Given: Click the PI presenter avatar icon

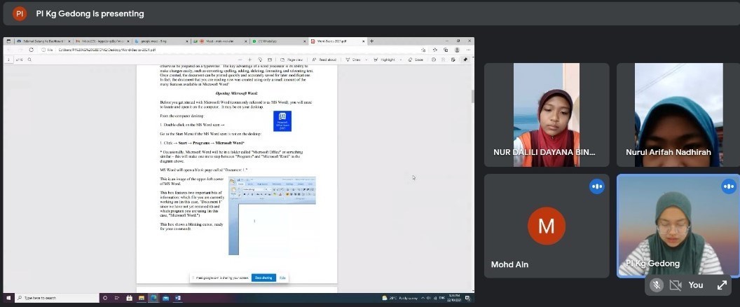Looking at the screenshot, I should [x=20, y=13].
